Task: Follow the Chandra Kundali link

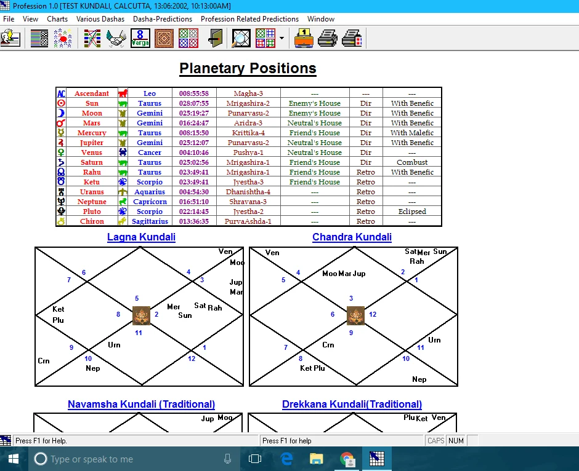Action: (x=352, y=237)
